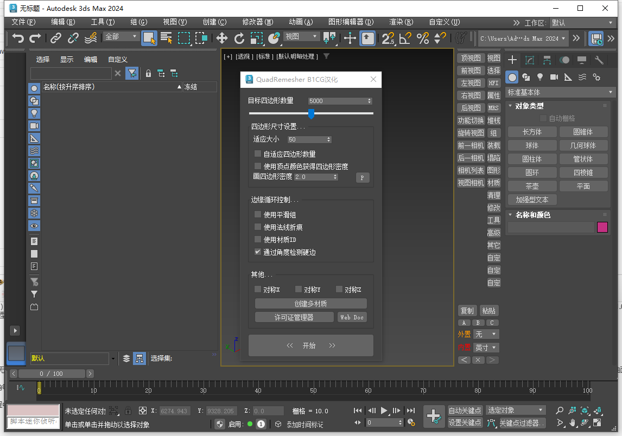Click the Undo arrow in main toolbar

click(x=18, y=39)
